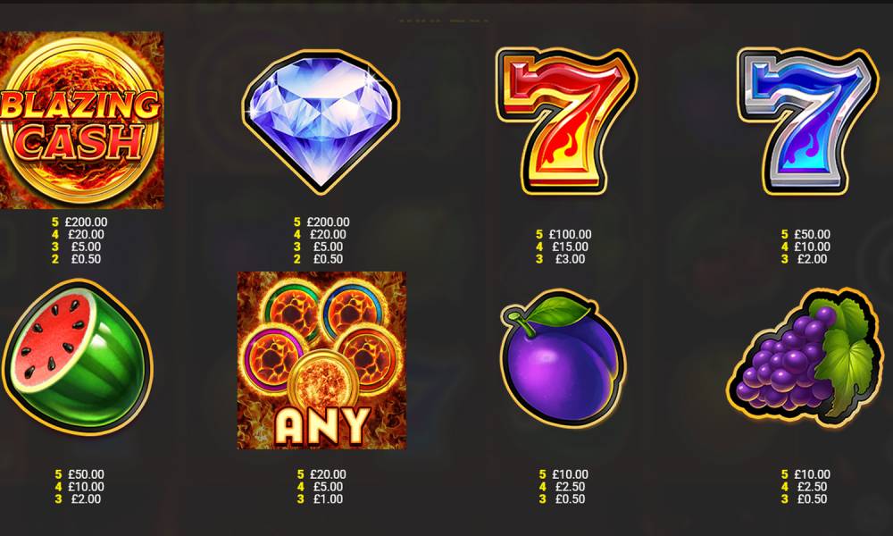Click the £0.50 payout under the diamond
The image size is (893, 536).
pos(328,259)
